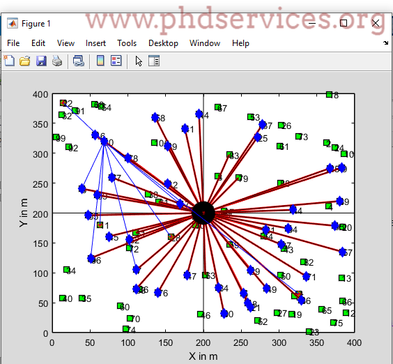Select the Edit Plot arrow tool
Viewport: 393px width, 364px height.
[x=139, y=61]
